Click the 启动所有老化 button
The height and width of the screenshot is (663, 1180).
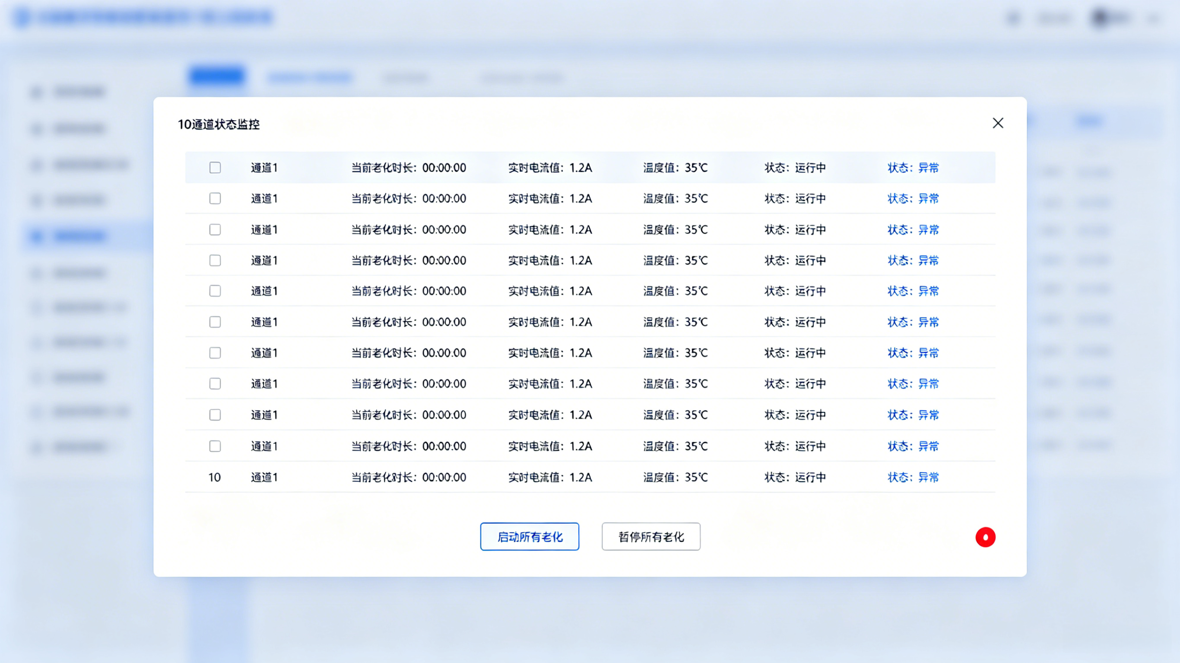coord(530,536)
